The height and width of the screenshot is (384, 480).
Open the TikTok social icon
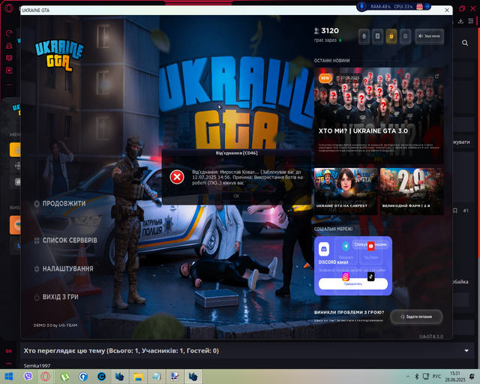(x=370, y=277)
